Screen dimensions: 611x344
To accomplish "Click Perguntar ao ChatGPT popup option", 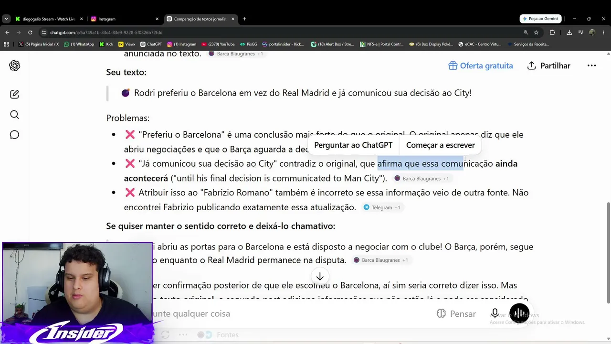I will point(353,145).
